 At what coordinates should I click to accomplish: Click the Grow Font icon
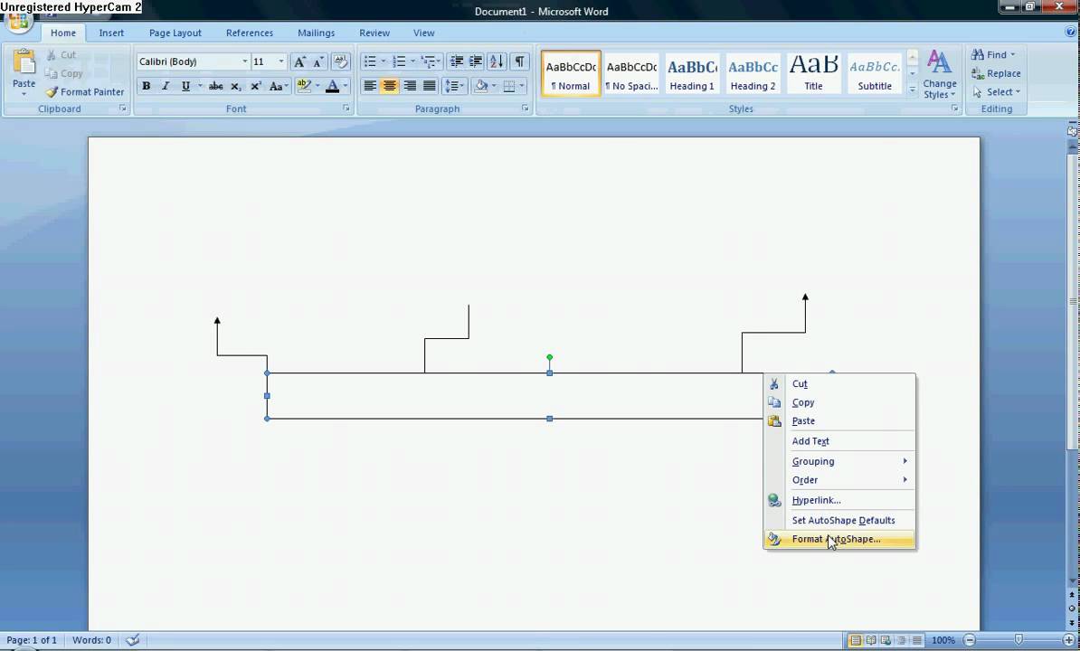click(x=298, y=61)
